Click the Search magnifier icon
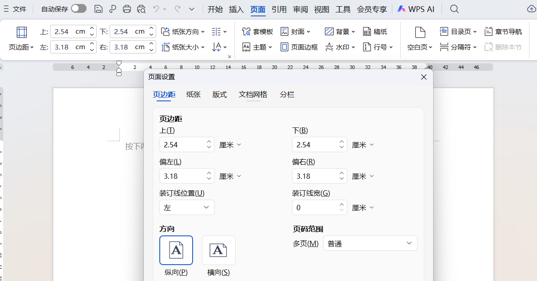The height and width of the screenshot is (281, 537). click(x=454, y=9)
